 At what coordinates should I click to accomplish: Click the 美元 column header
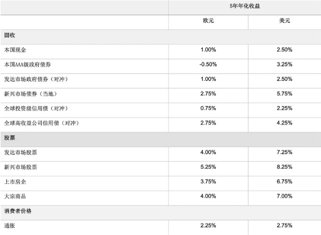(284, 21)
